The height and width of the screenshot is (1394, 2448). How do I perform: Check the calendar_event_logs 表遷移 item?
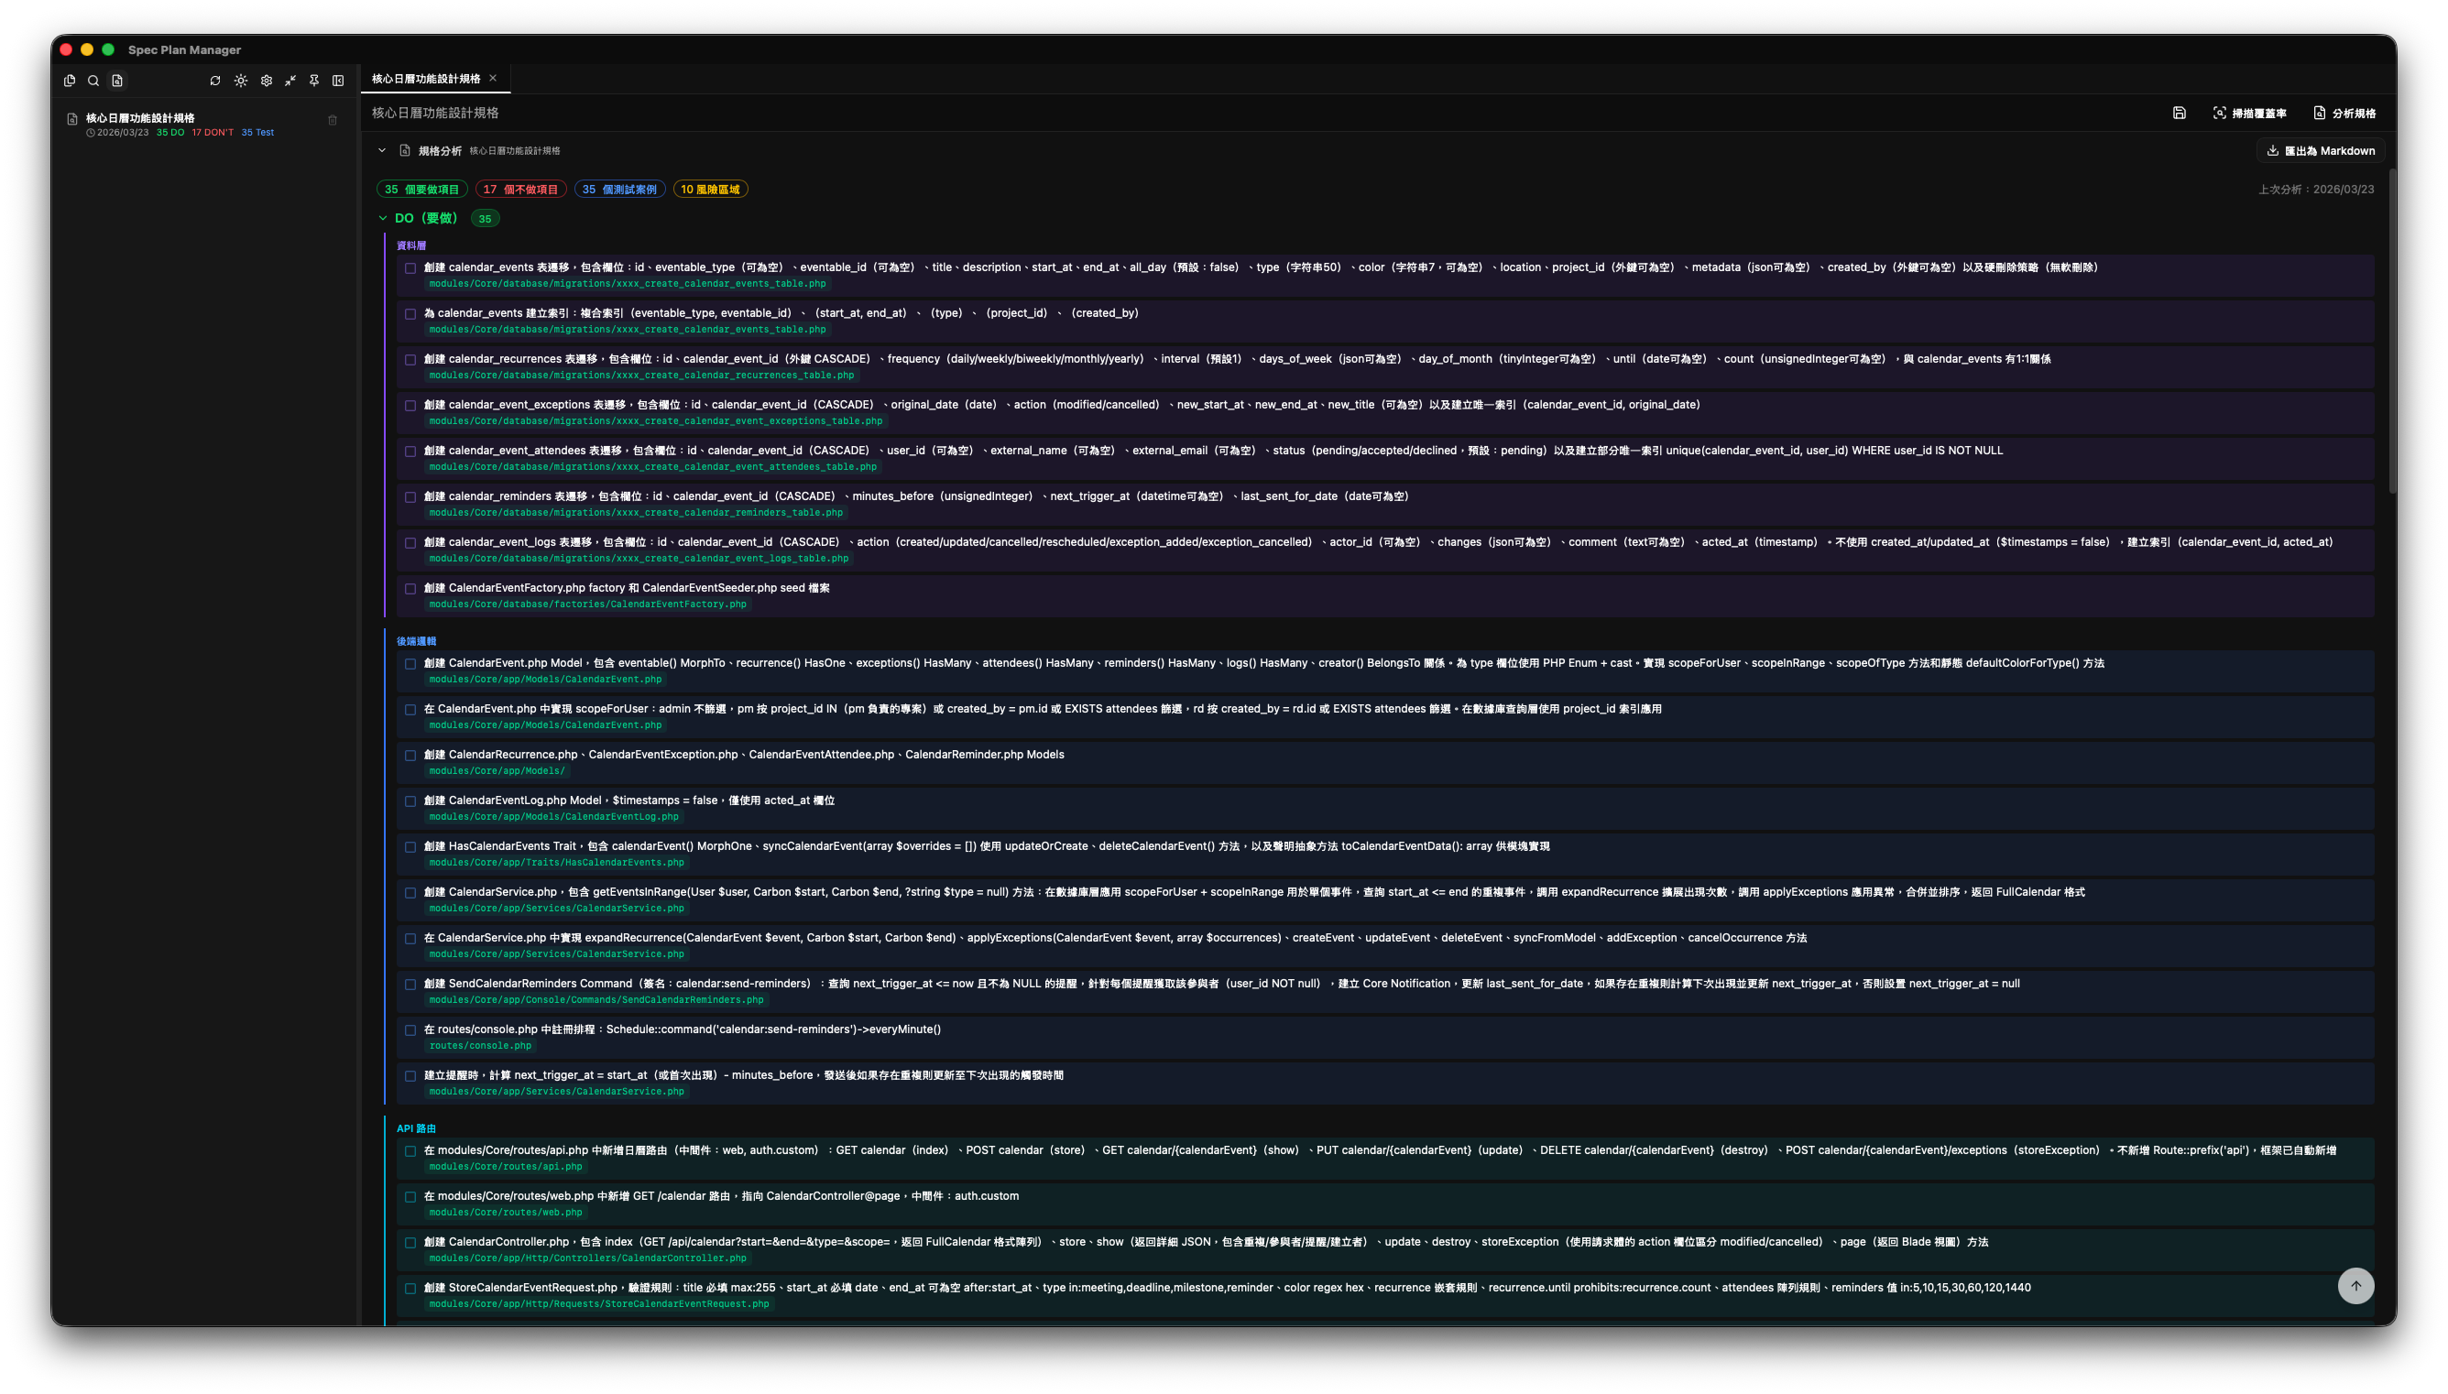410,543
